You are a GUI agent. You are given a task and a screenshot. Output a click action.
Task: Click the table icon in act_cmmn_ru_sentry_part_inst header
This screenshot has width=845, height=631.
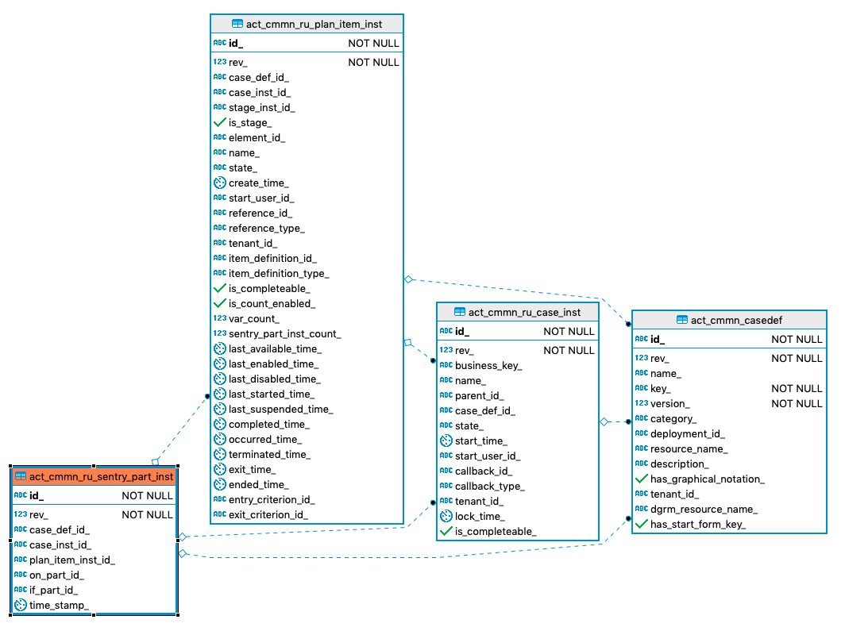tap(21, 477)
